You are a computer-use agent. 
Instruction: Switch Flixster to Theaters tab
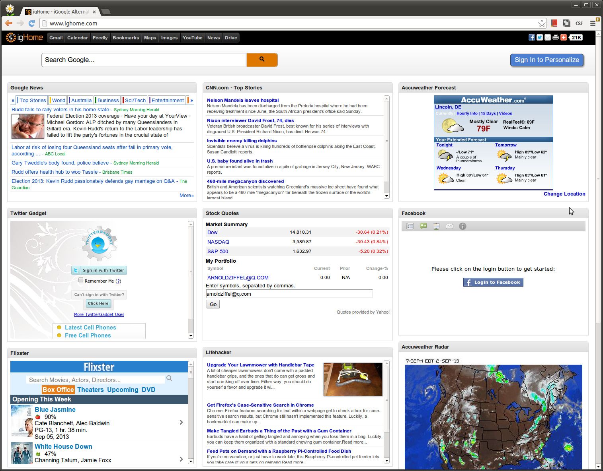(90, 390)
